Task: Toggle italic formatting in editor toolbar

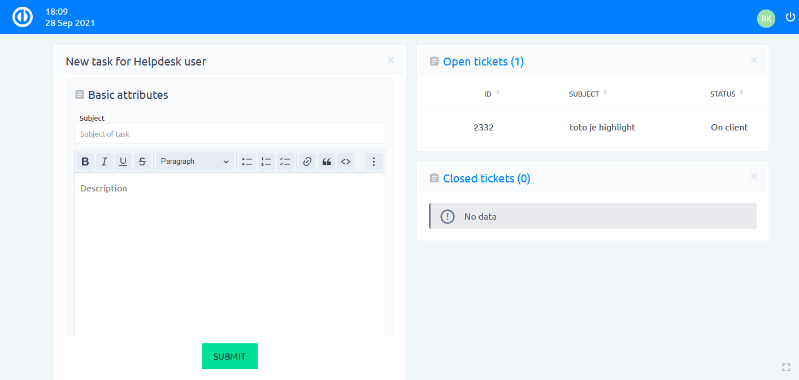Action: point(104,161)
